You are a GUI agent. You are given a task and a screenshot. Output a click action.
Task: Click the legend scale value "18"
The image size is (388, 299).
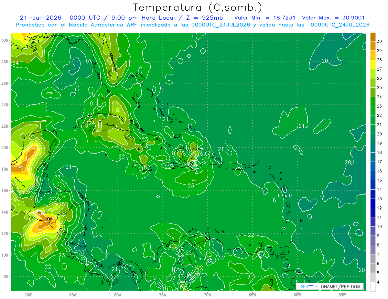[380, 153]
